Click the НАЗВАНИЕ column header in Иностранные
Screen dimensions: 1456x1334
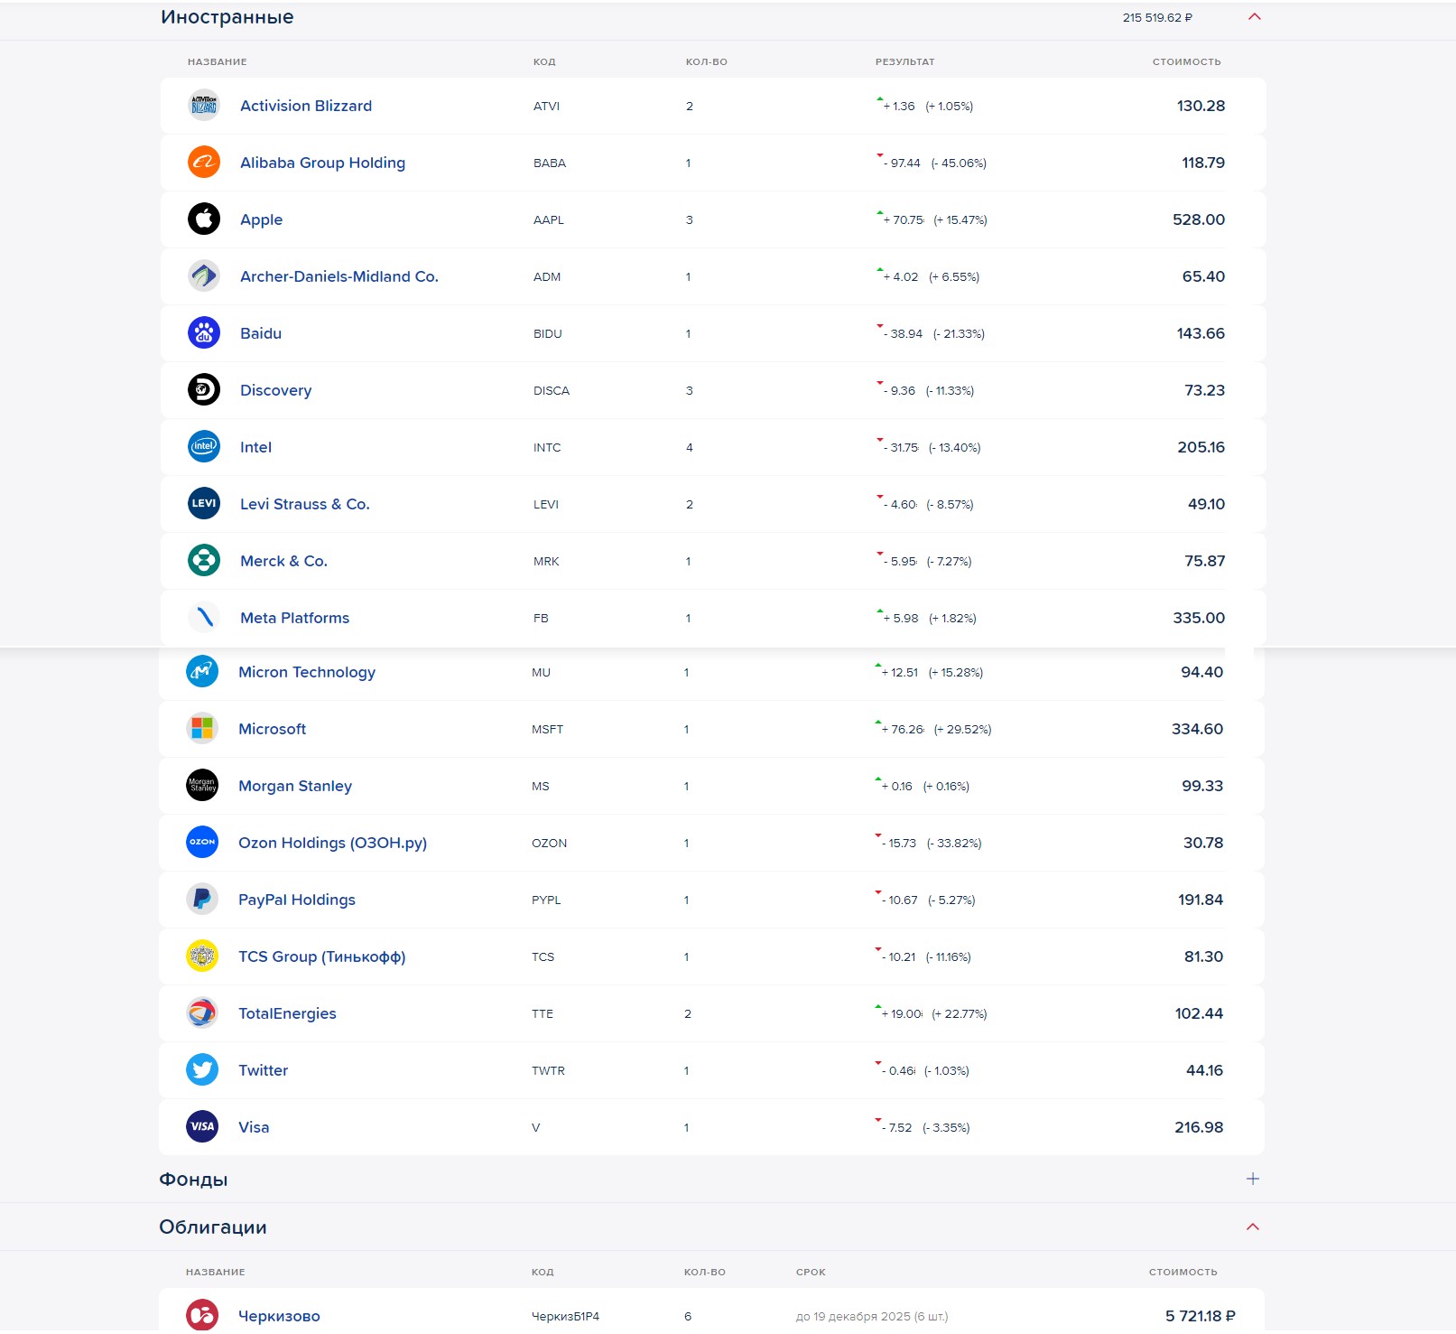point(218,61)
